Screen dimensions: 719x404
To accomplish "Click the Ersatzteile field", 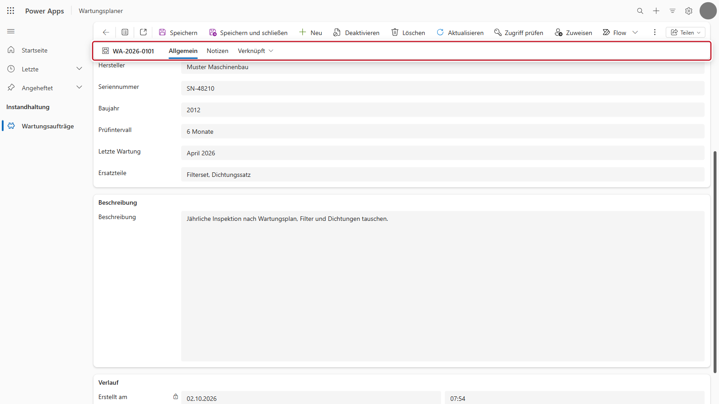I will point(443,175).
